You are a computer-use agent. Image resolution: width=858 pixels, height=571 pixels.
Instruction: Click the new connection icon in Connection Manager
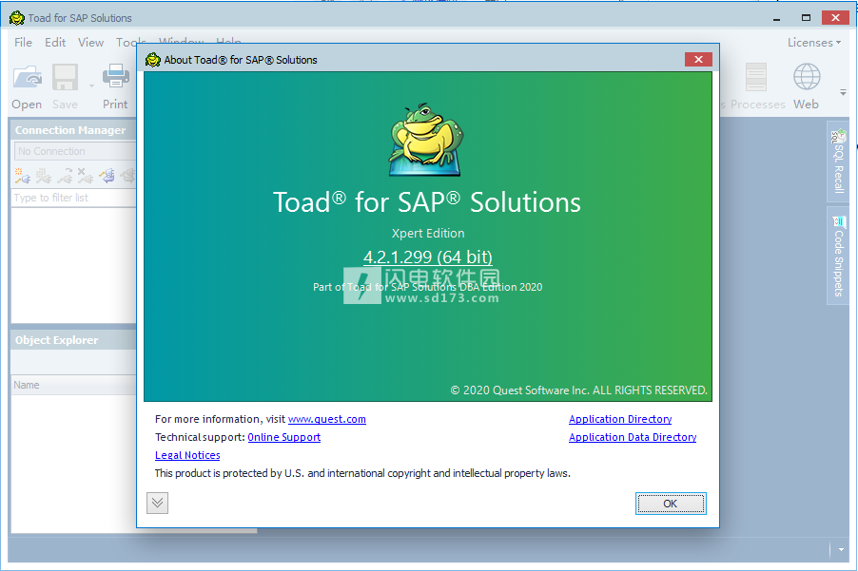click(x=22, y=175)
